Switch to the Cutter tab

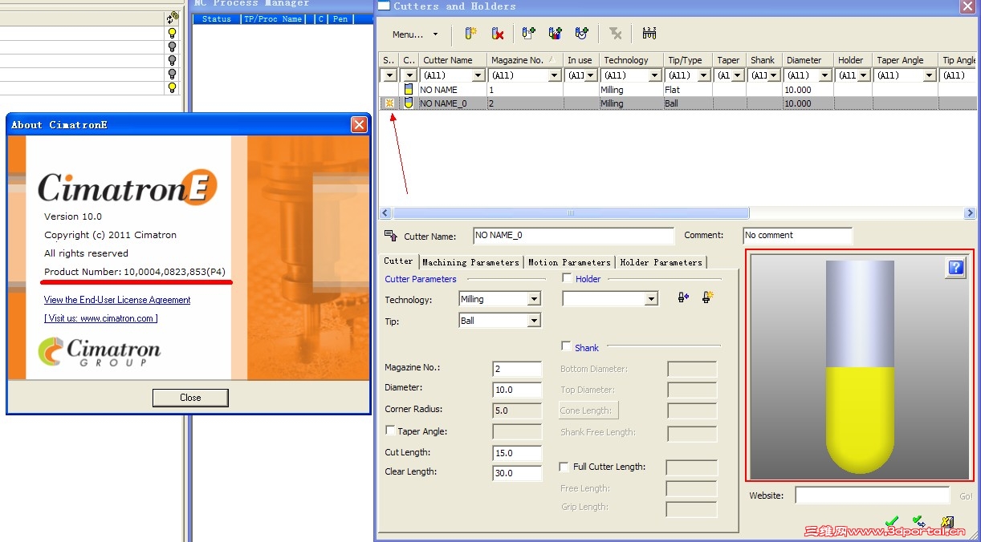[x=398, y=261]
